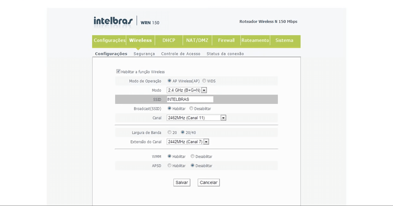The image size is (393, 206).
Task: Disable WMM using Desabilitar radio
Action: [x=193, y=156]
